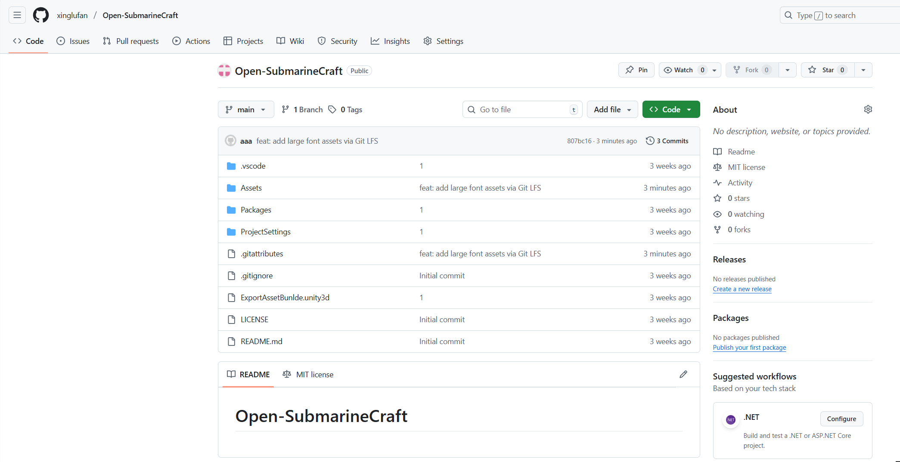900x462 pixels.
Task: Click the Go to file field
Action: 522,109
